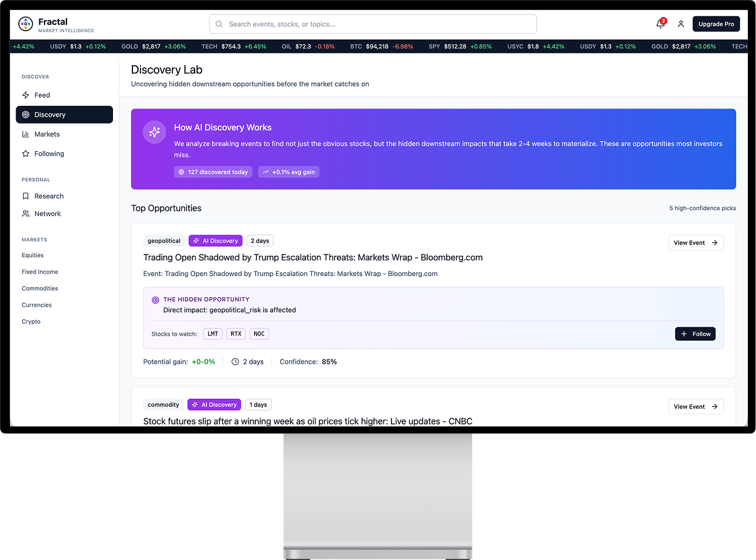Click the search magnifier icon
Screen dimensions: 756x560
[x=219, y=24]
